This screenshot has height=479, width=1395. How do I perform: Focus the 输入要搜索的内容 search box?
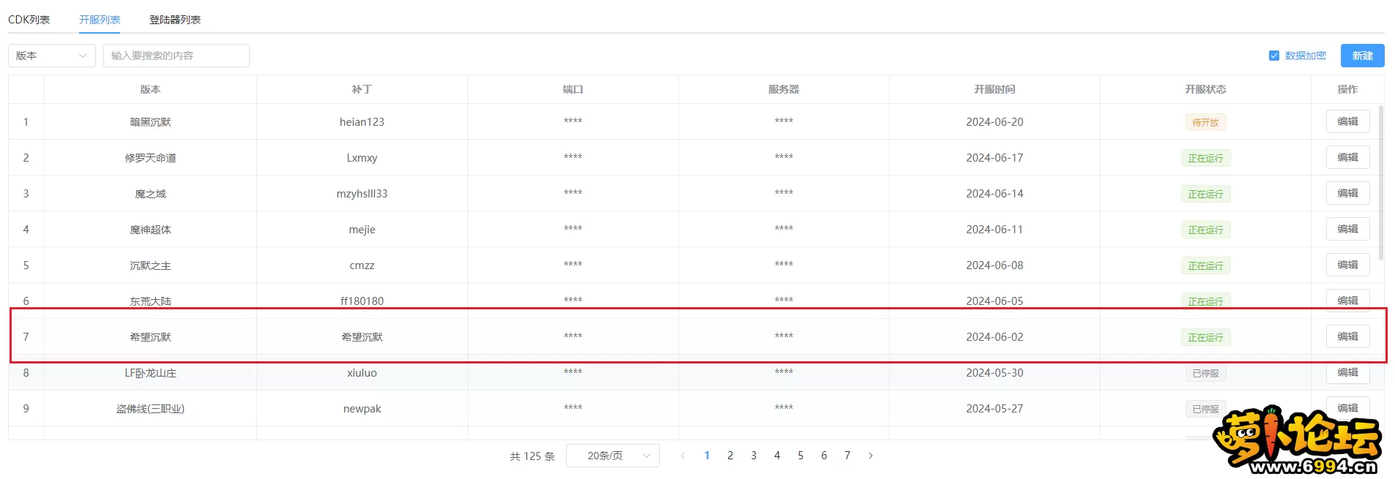pyautogui.click(x=176, y=56)
